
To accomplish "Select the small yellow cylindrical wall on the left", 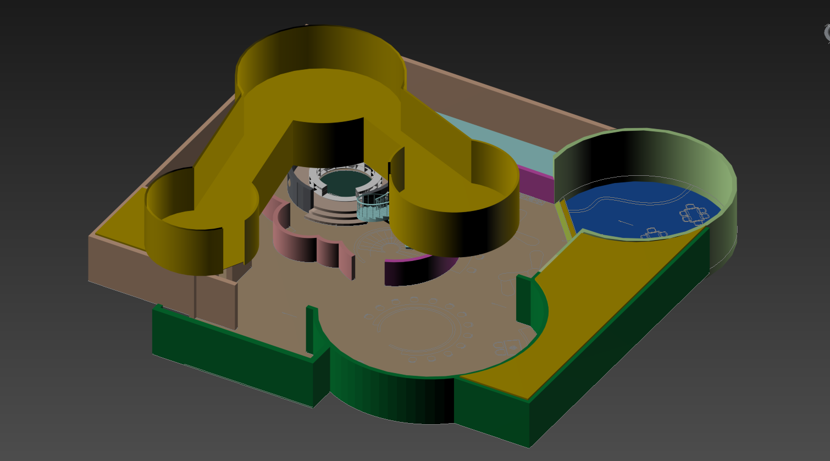I will pos(181,247).
